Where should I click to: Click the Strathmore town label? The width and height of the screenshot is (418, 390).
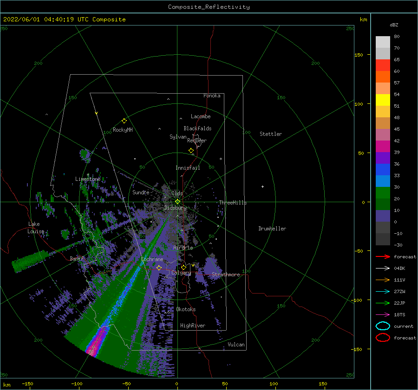[x=226, y=275]
